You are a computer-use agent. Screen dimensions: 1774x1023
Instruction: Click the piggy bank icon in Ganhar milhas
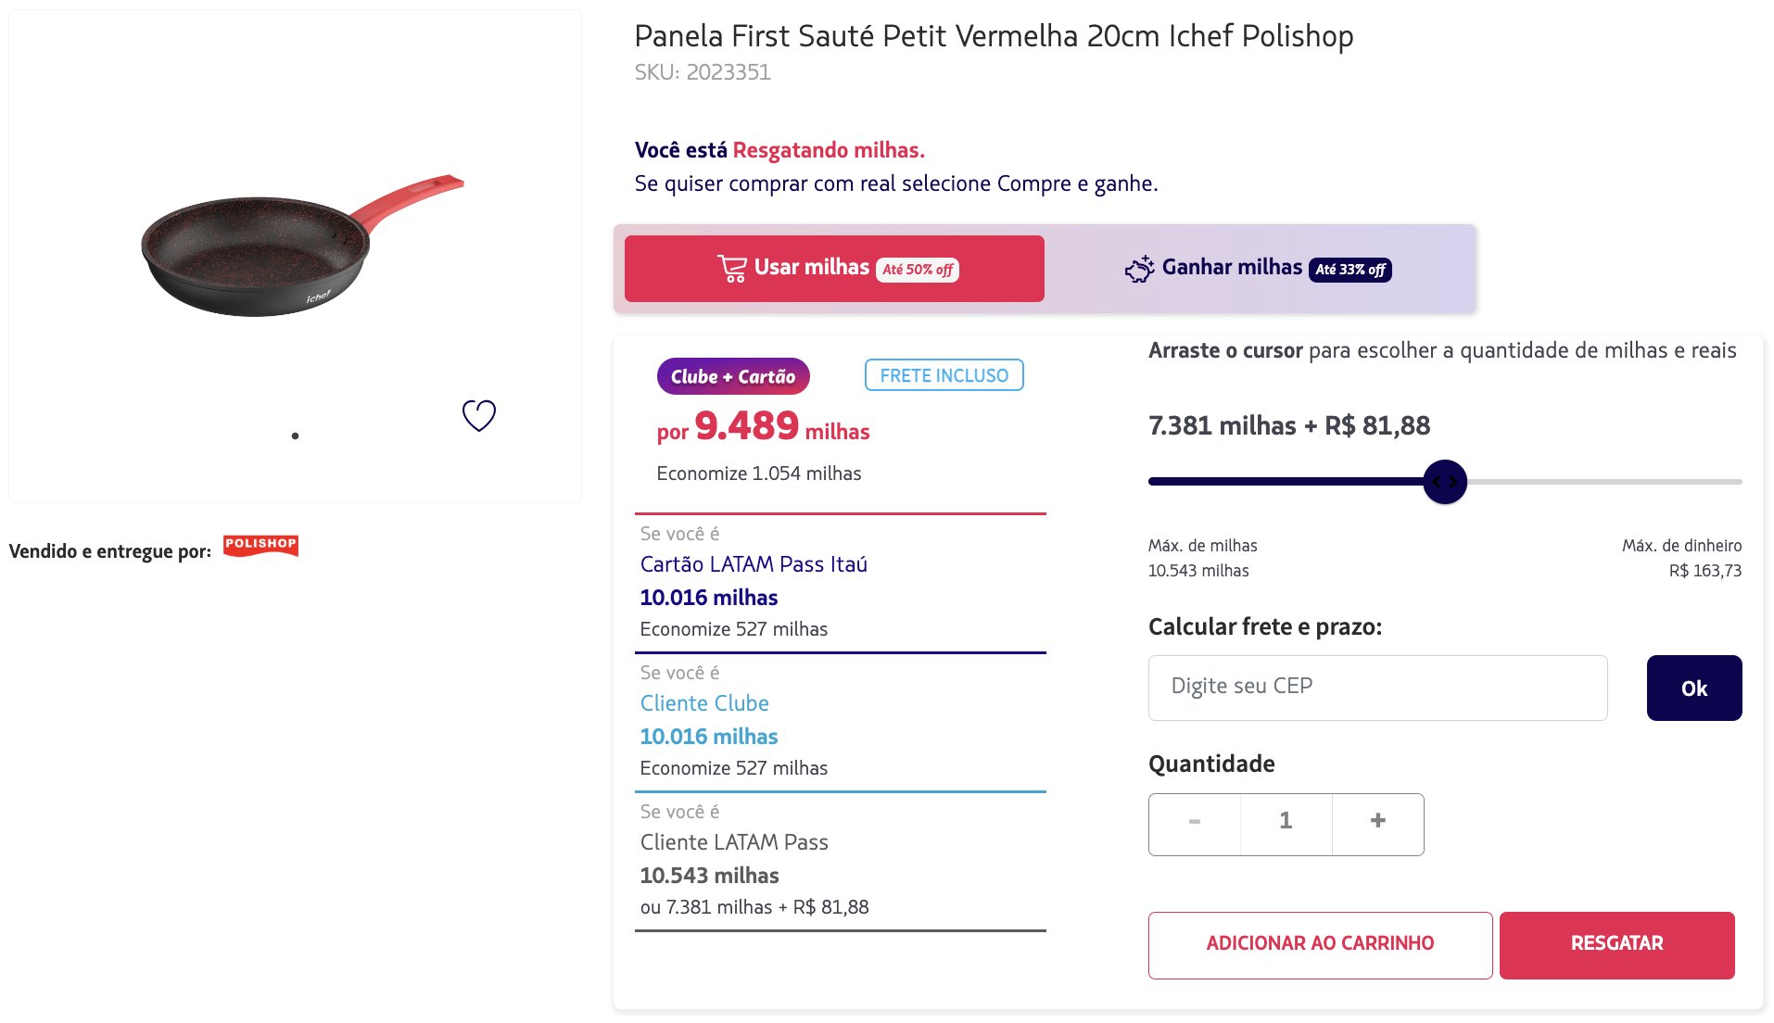tap(1139, 269)
